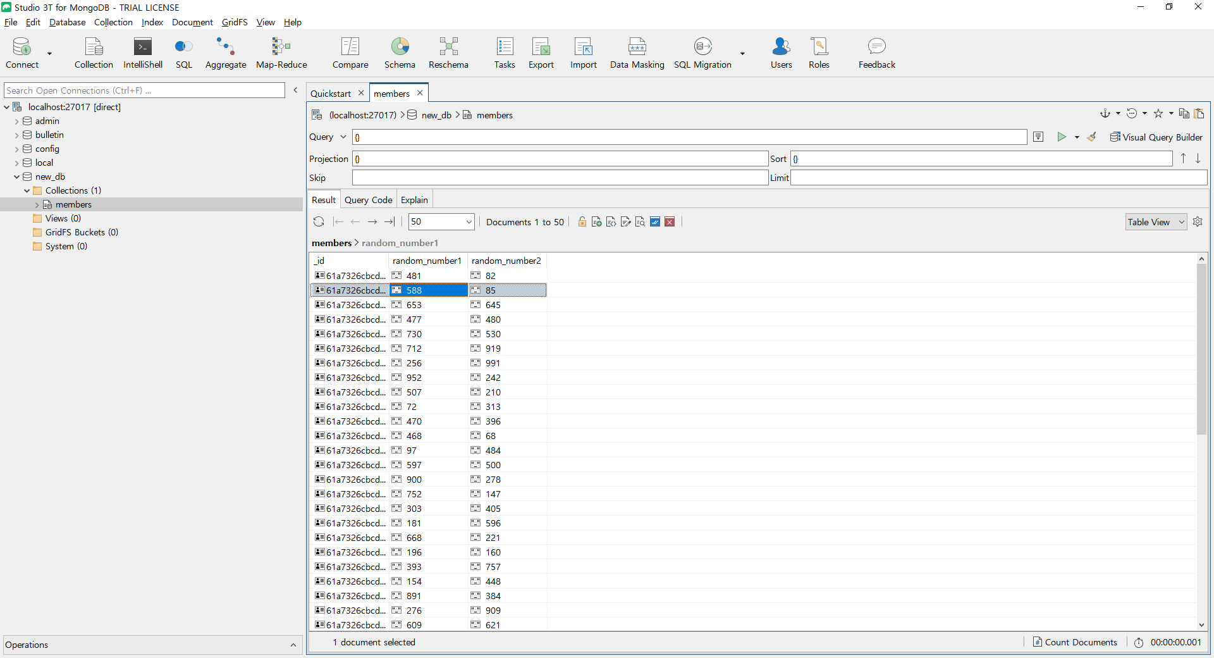The image size is (1214, 658).
Task: Refresh the result set
Action: tap(319, 221)
